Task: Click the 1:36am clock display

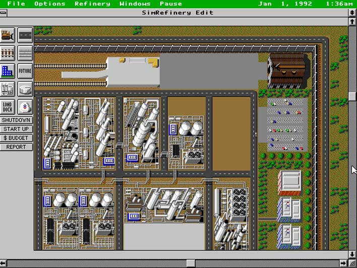Action: pos(339,4)
